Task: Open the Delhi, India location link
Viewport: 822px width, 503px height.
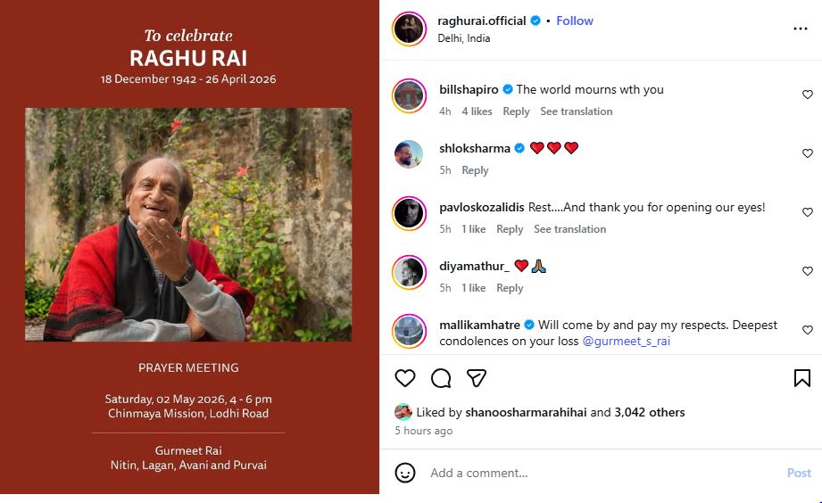Action: [463, 38]
